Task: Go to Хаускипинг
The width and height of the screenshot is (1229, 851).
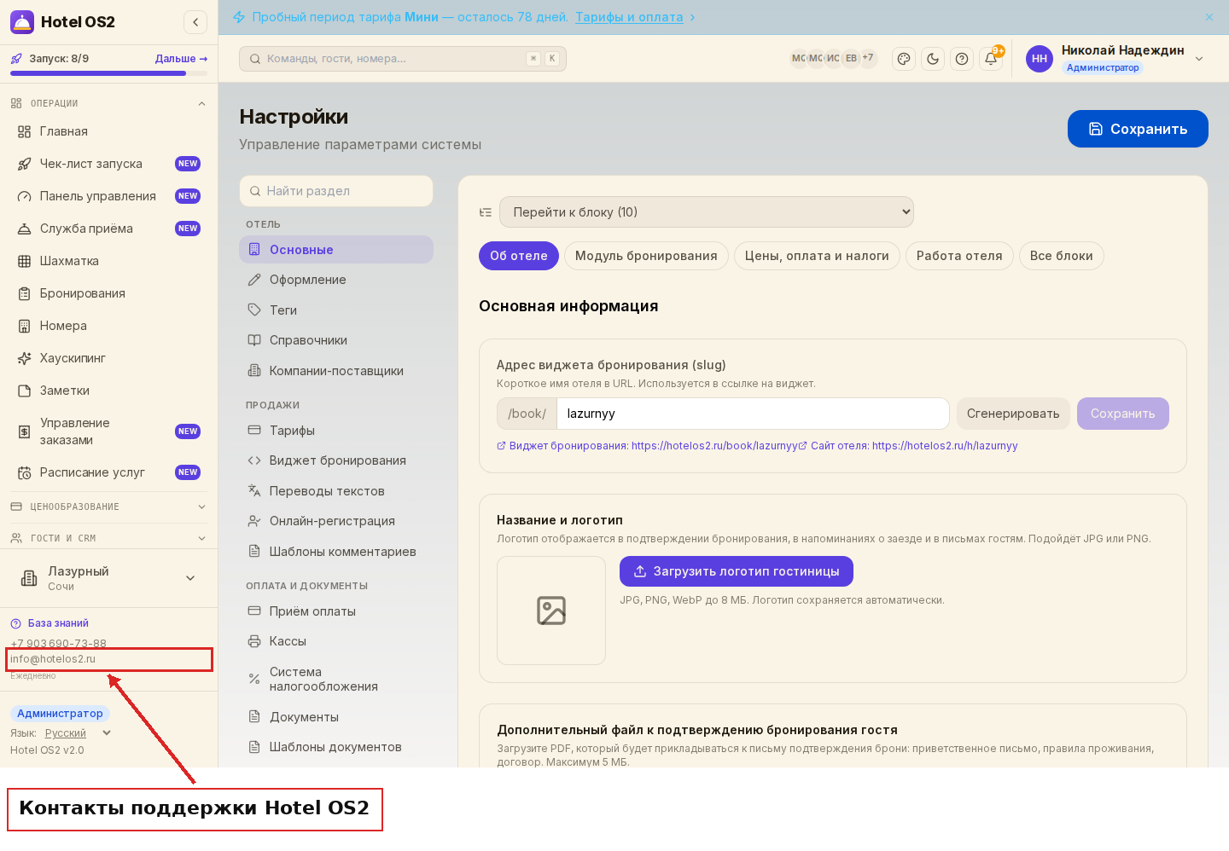Action: tap(109, 358)
